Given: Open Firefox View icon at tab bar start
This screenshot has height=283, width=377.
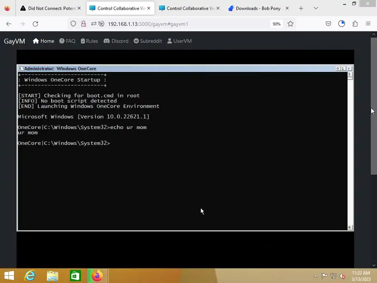Looking at the screenshot, I should (7, 8).
